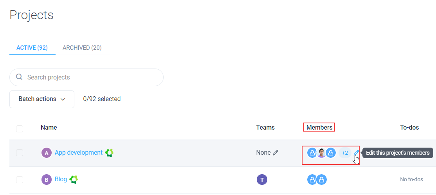436x195 pixels.
Task: Open the App development project link
Action: [79, 152]
